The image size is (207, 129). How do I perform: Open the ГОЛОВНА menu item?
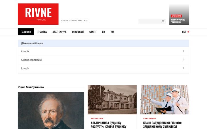click(x=26, y=32)
